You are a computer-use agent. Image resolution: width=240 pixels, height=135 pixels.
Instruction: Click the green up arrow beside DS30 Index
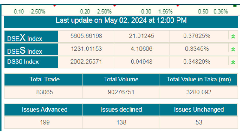coord(232,62)
